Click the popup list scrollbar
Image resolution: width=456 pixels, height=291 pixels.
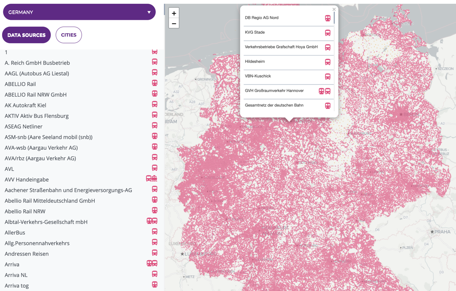pyautogui.click(x=334, y=18)
